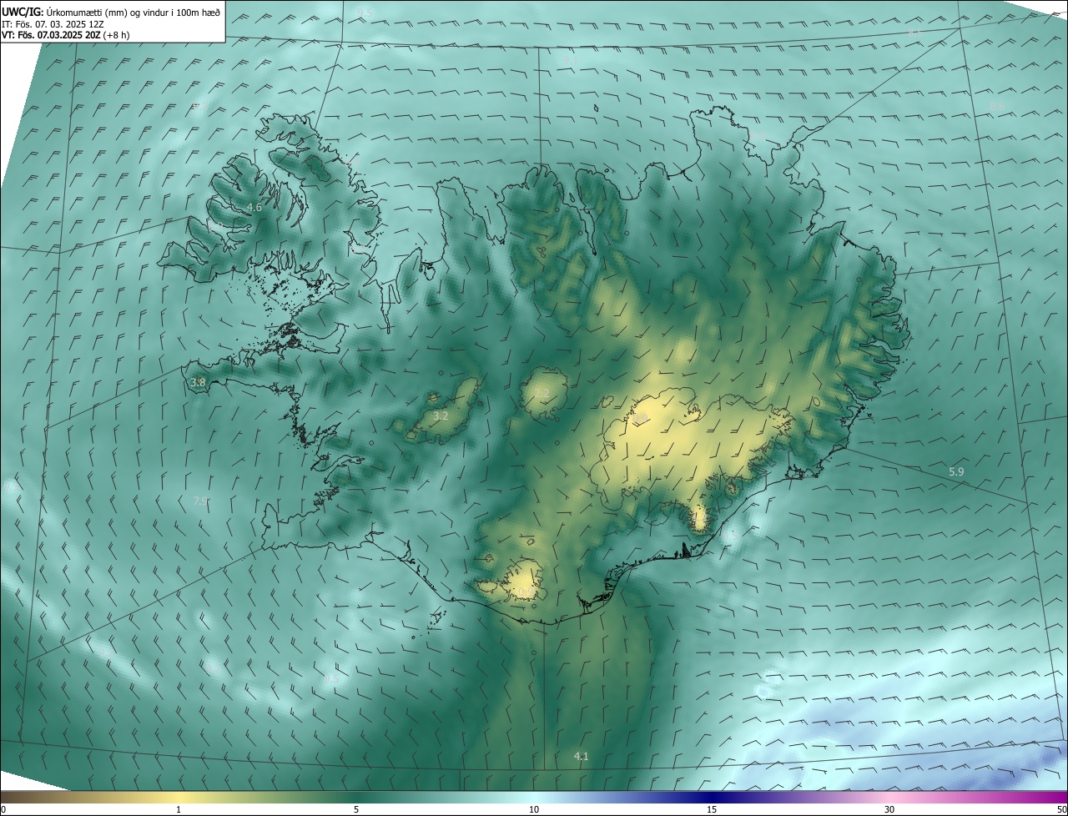Click the 10 label on the colour scale
The image size is (1068, 816).
pyautogui.click(x=534, y=809)
